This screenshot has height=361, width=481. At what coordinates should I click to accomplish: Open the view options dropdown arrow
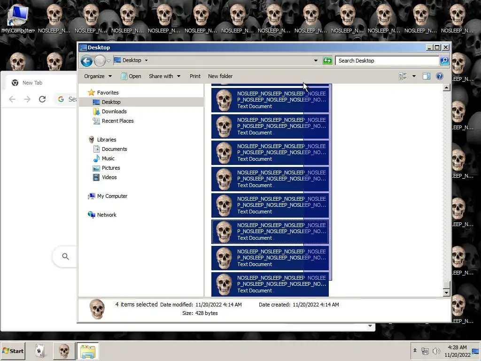[414, 76]
